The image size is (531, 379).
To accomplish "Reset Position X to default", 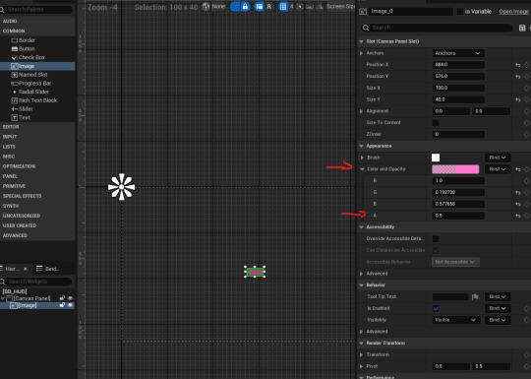I will [518, 65].
